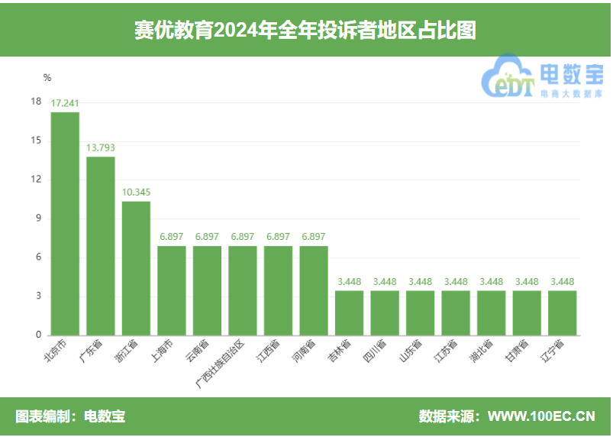Viewport: 613px width, 437px height.
Task: Click the 10.345 value label
Action: tap(136, 193)
